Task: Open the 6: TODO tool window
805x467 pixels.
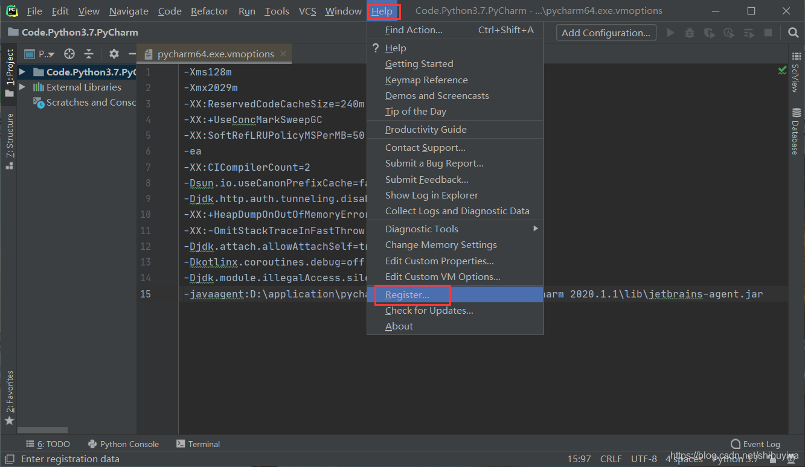Action: 48,444
